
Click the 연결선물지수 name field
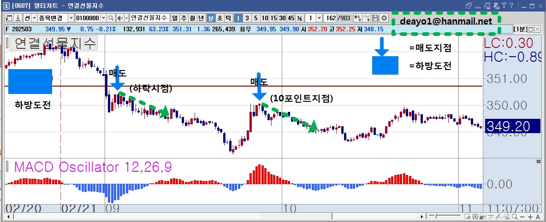tap(150, 18)
